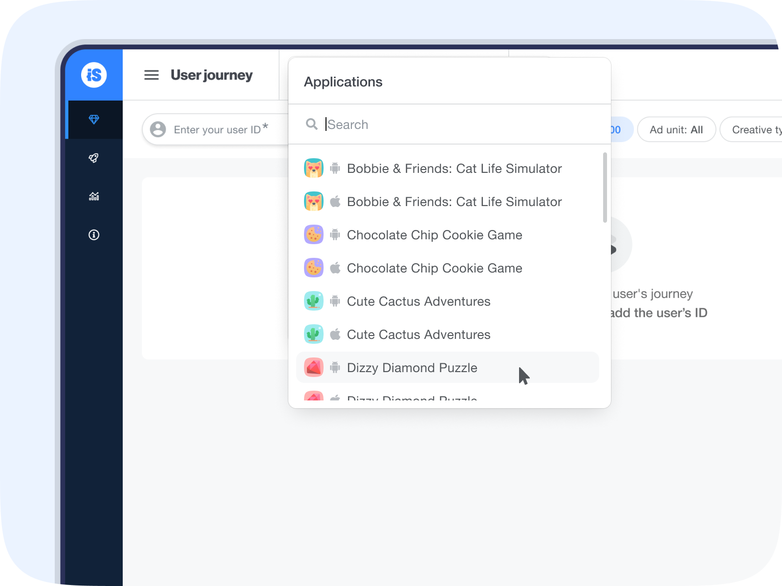Open the rocket sidebar icon
782x586 pixels.
pyautogui.click(x=94, y=158)
